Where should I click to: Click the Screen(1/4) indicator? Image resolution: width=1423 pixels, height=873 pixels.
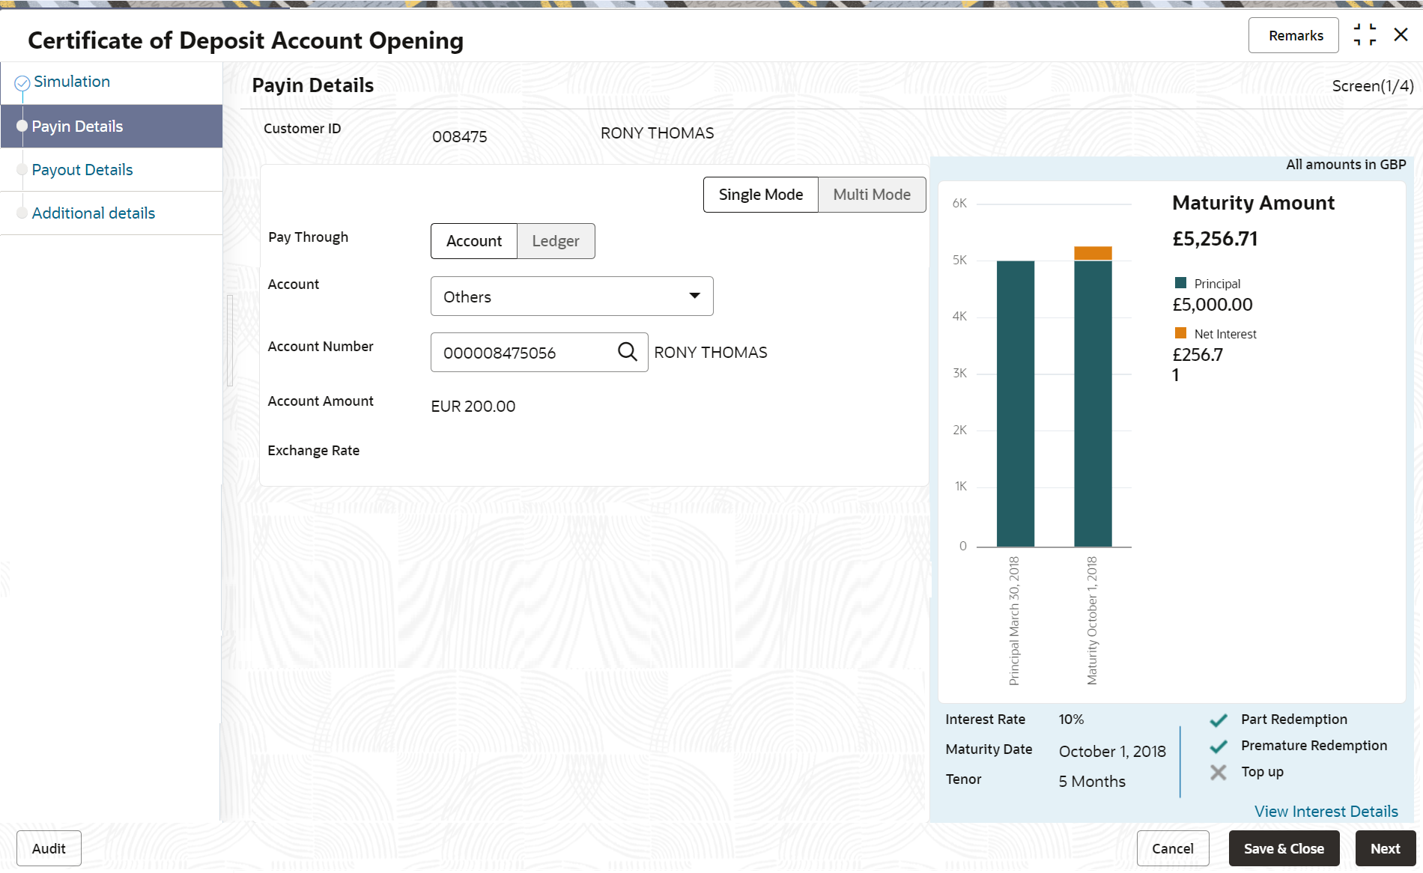point(1373,86)
